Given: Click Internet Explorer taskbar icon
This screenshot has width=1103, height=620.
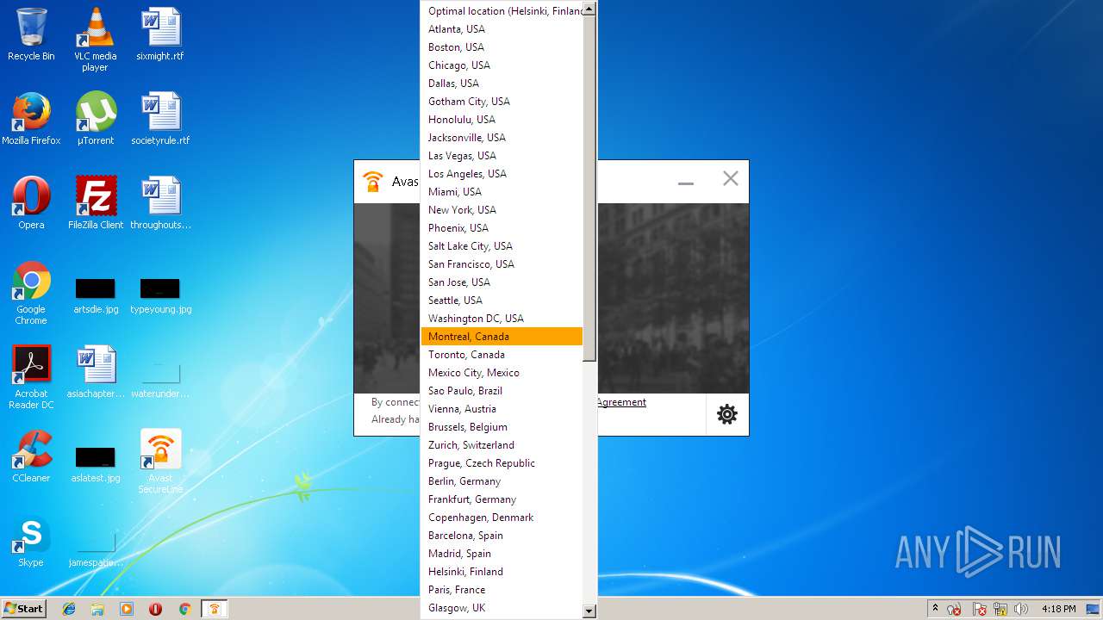Looking at the screenshot, I should pos(69,609).
